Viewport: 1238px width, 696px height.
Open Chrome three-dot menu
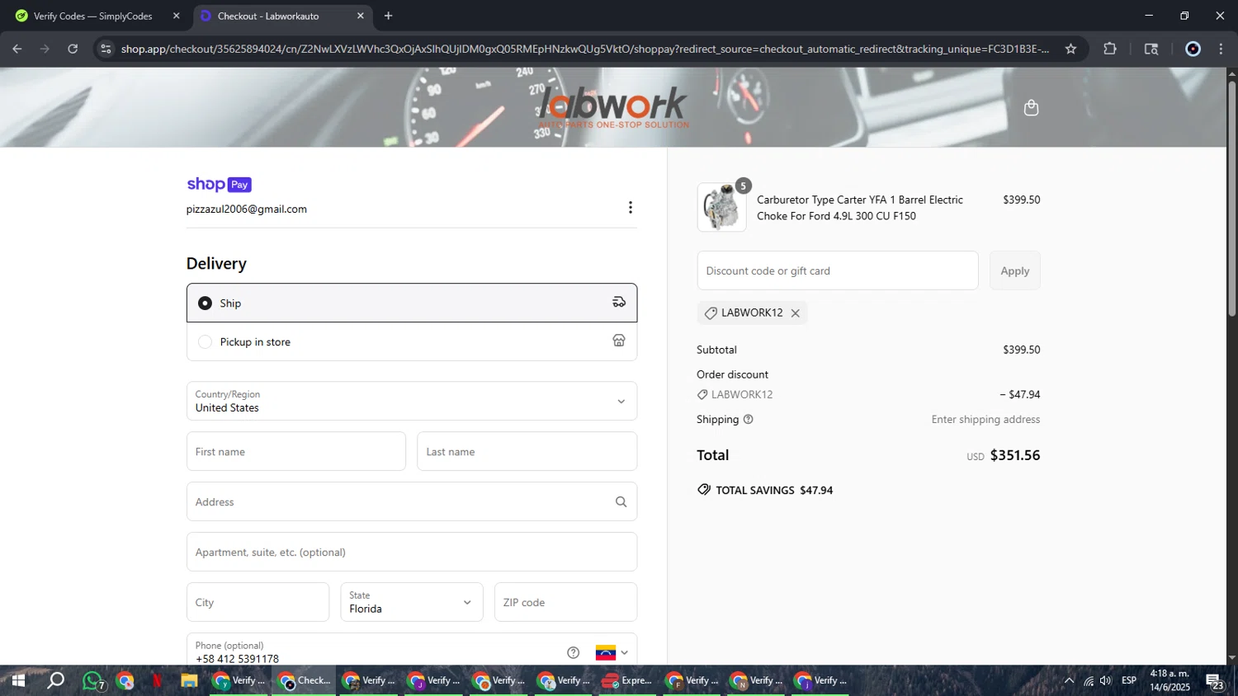click(1221, 49)
